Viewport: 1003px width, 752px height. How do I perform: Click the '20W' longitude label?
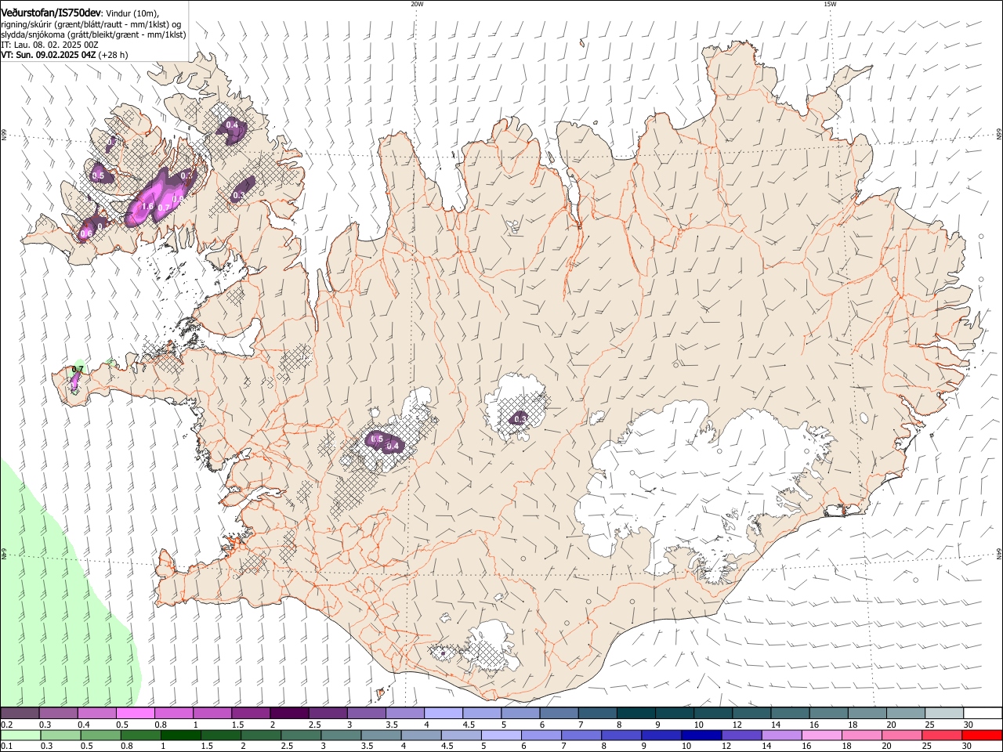[x=417, y=4]
